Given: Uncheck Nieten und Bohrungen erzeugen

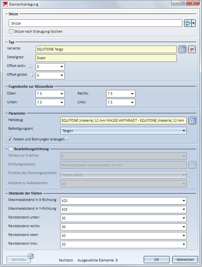Looking at the screenshot, I should tap(10, 139).
